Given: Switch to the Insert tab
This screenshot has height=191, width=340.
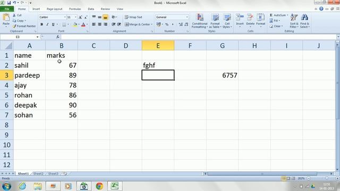Looking at the screenshot, I should (36, 9).
